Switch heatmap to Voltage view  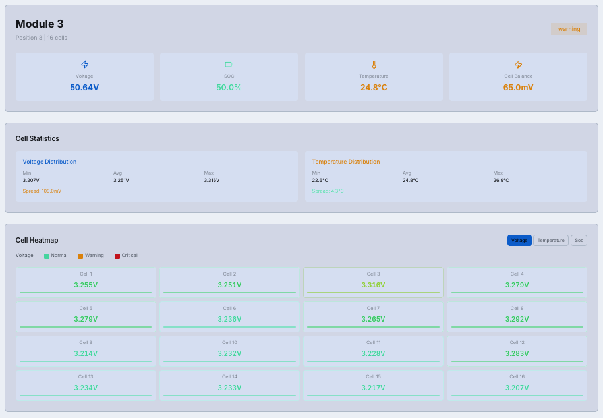(x=519, y=240)
